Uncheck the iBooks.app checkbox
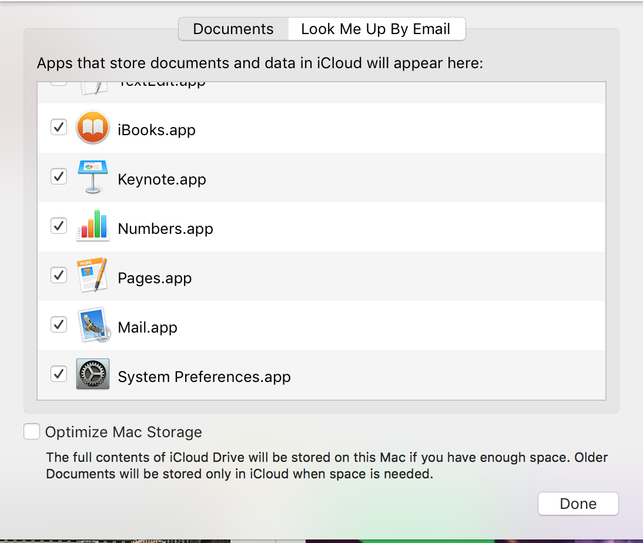Image resolution: width=643 pixels, height=543 pixels. click(59, 127)
